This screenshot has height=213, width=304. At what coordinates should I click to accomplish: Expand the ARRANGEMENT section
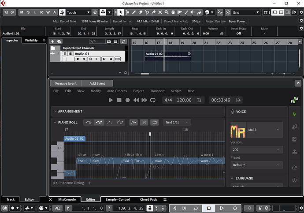point(55,111)
